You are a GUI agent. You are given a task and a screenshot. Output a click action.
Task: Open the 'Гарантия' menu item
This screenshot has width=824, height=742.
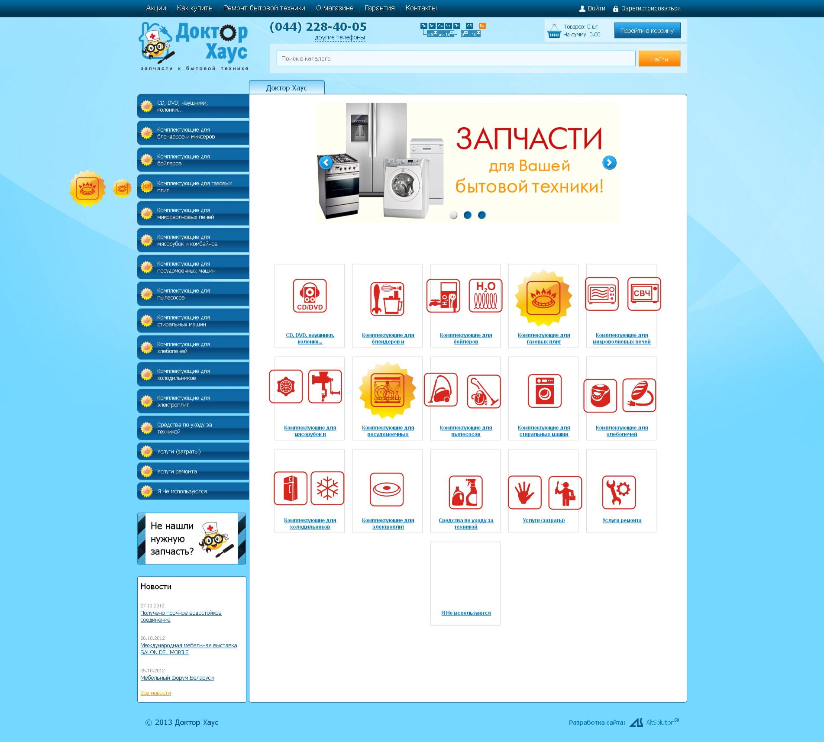pyautogui.click(x=379, y=8)
